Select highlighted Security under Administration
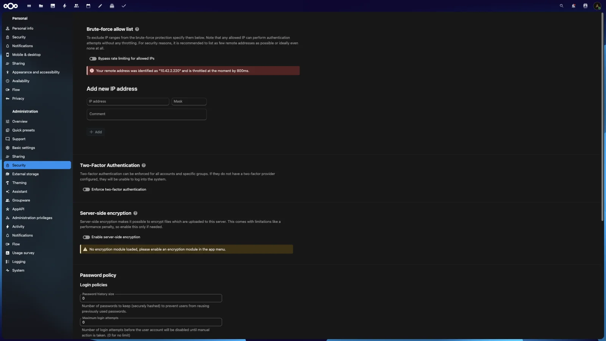606x341 pixels. pyautogui.click(x=37, y=165)
